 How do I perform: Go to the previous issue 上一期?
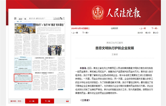142,29
